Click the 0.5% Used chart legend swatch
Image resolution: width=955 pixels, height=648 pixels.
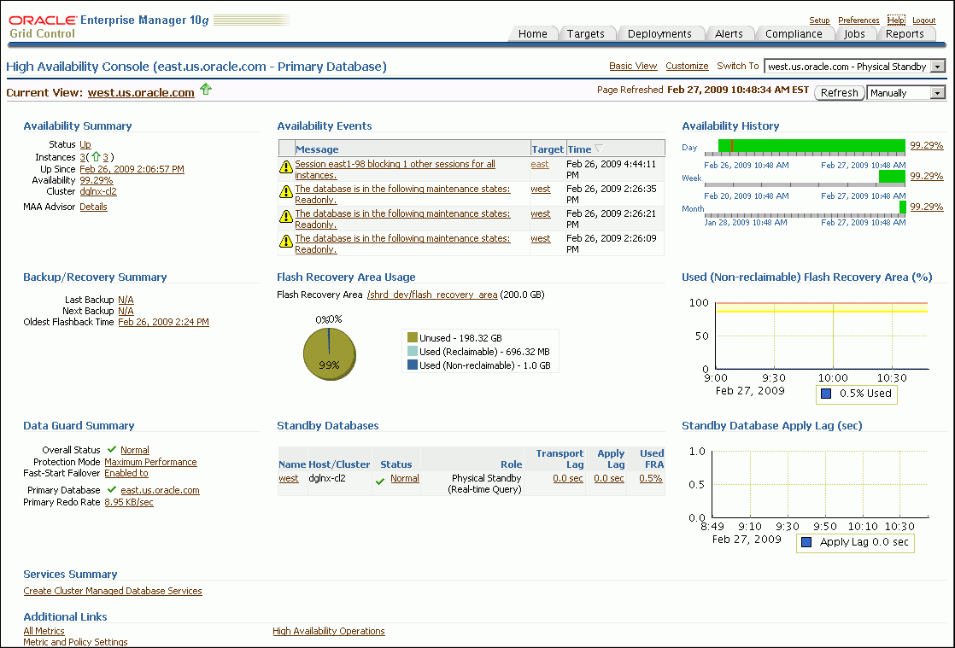[x=826, y=394]
